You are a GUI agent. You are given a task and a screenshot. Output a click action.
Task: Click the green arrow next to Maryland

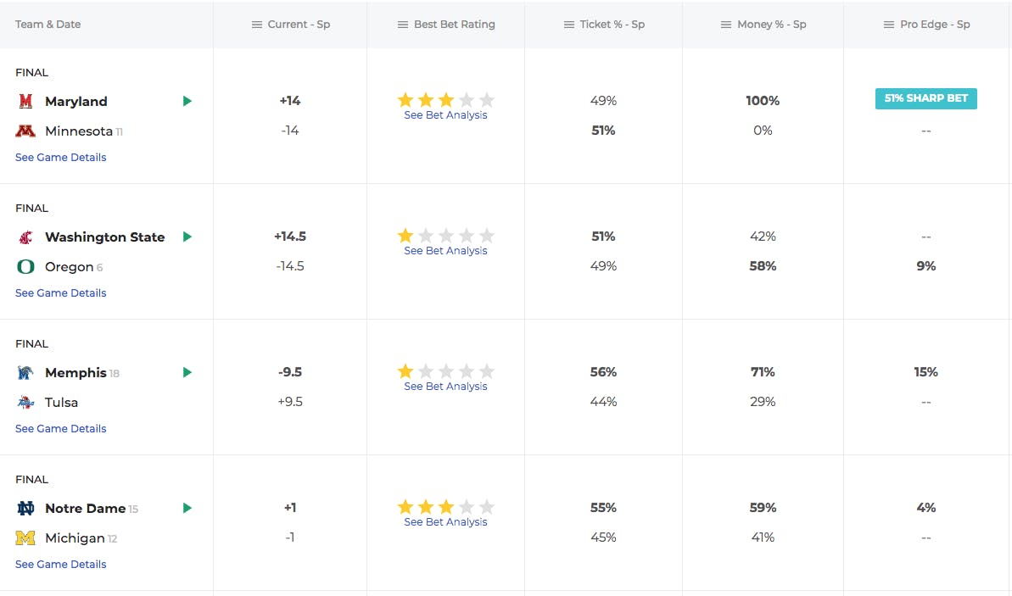point(187,102)
